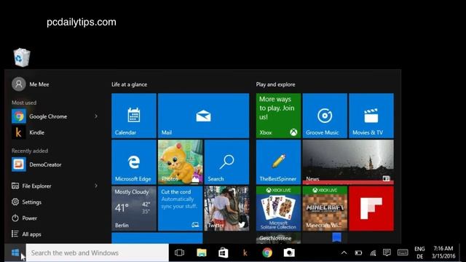The image size is (466, 262).
Task: Open the Movies & TV tile
Action: [x=371, y=116]
